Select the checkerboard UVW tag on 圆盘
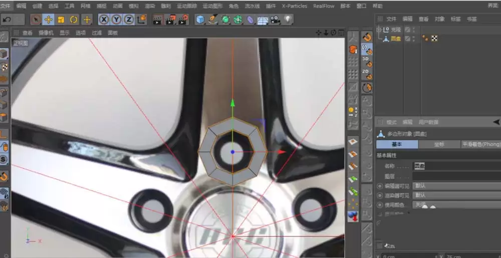Screen dimensions: 501x258 pos(434,38)
